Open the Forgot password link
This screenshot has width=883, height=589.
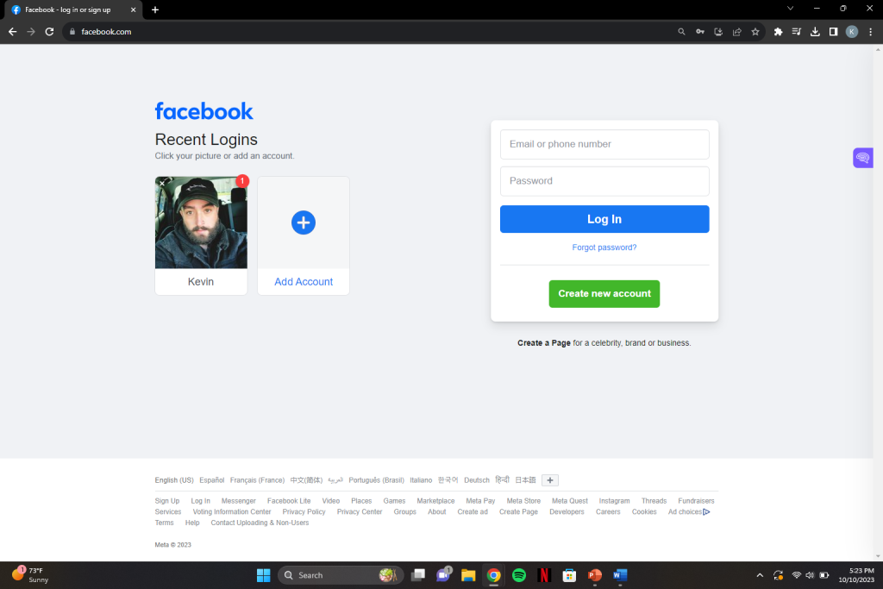pos(604,248)
